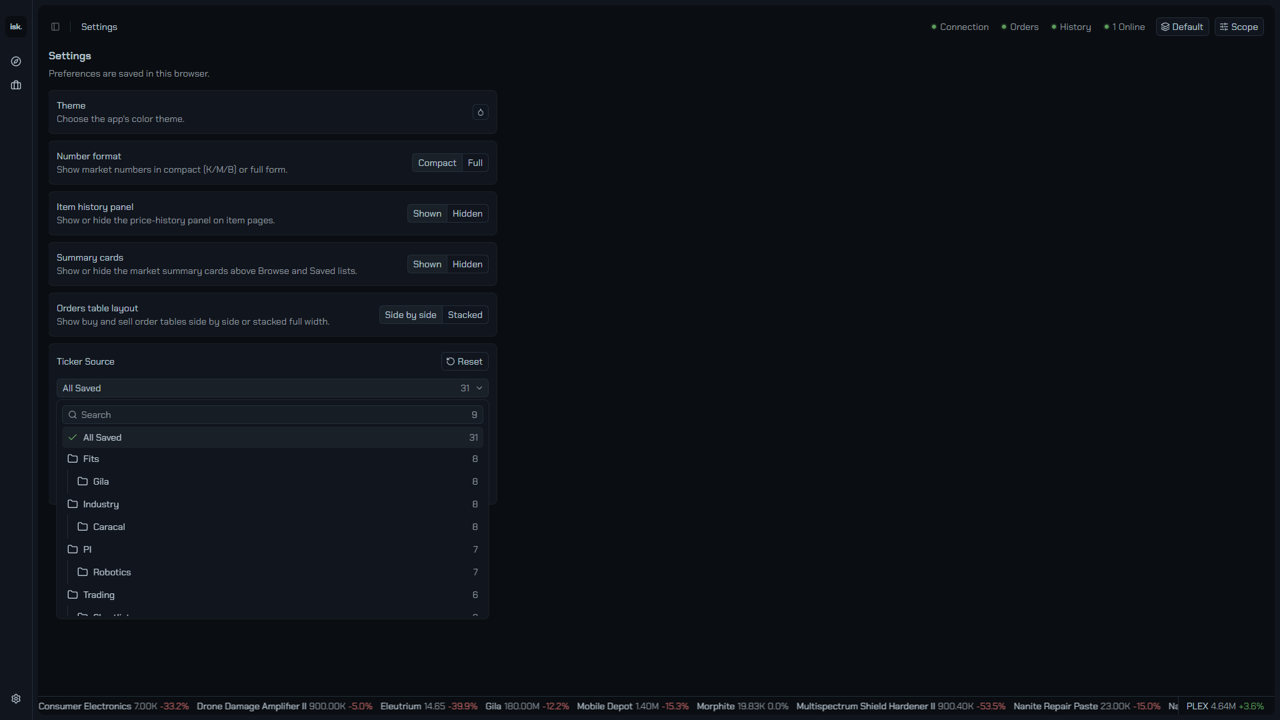Click the folder icon next to Caracal

point(83,527)
